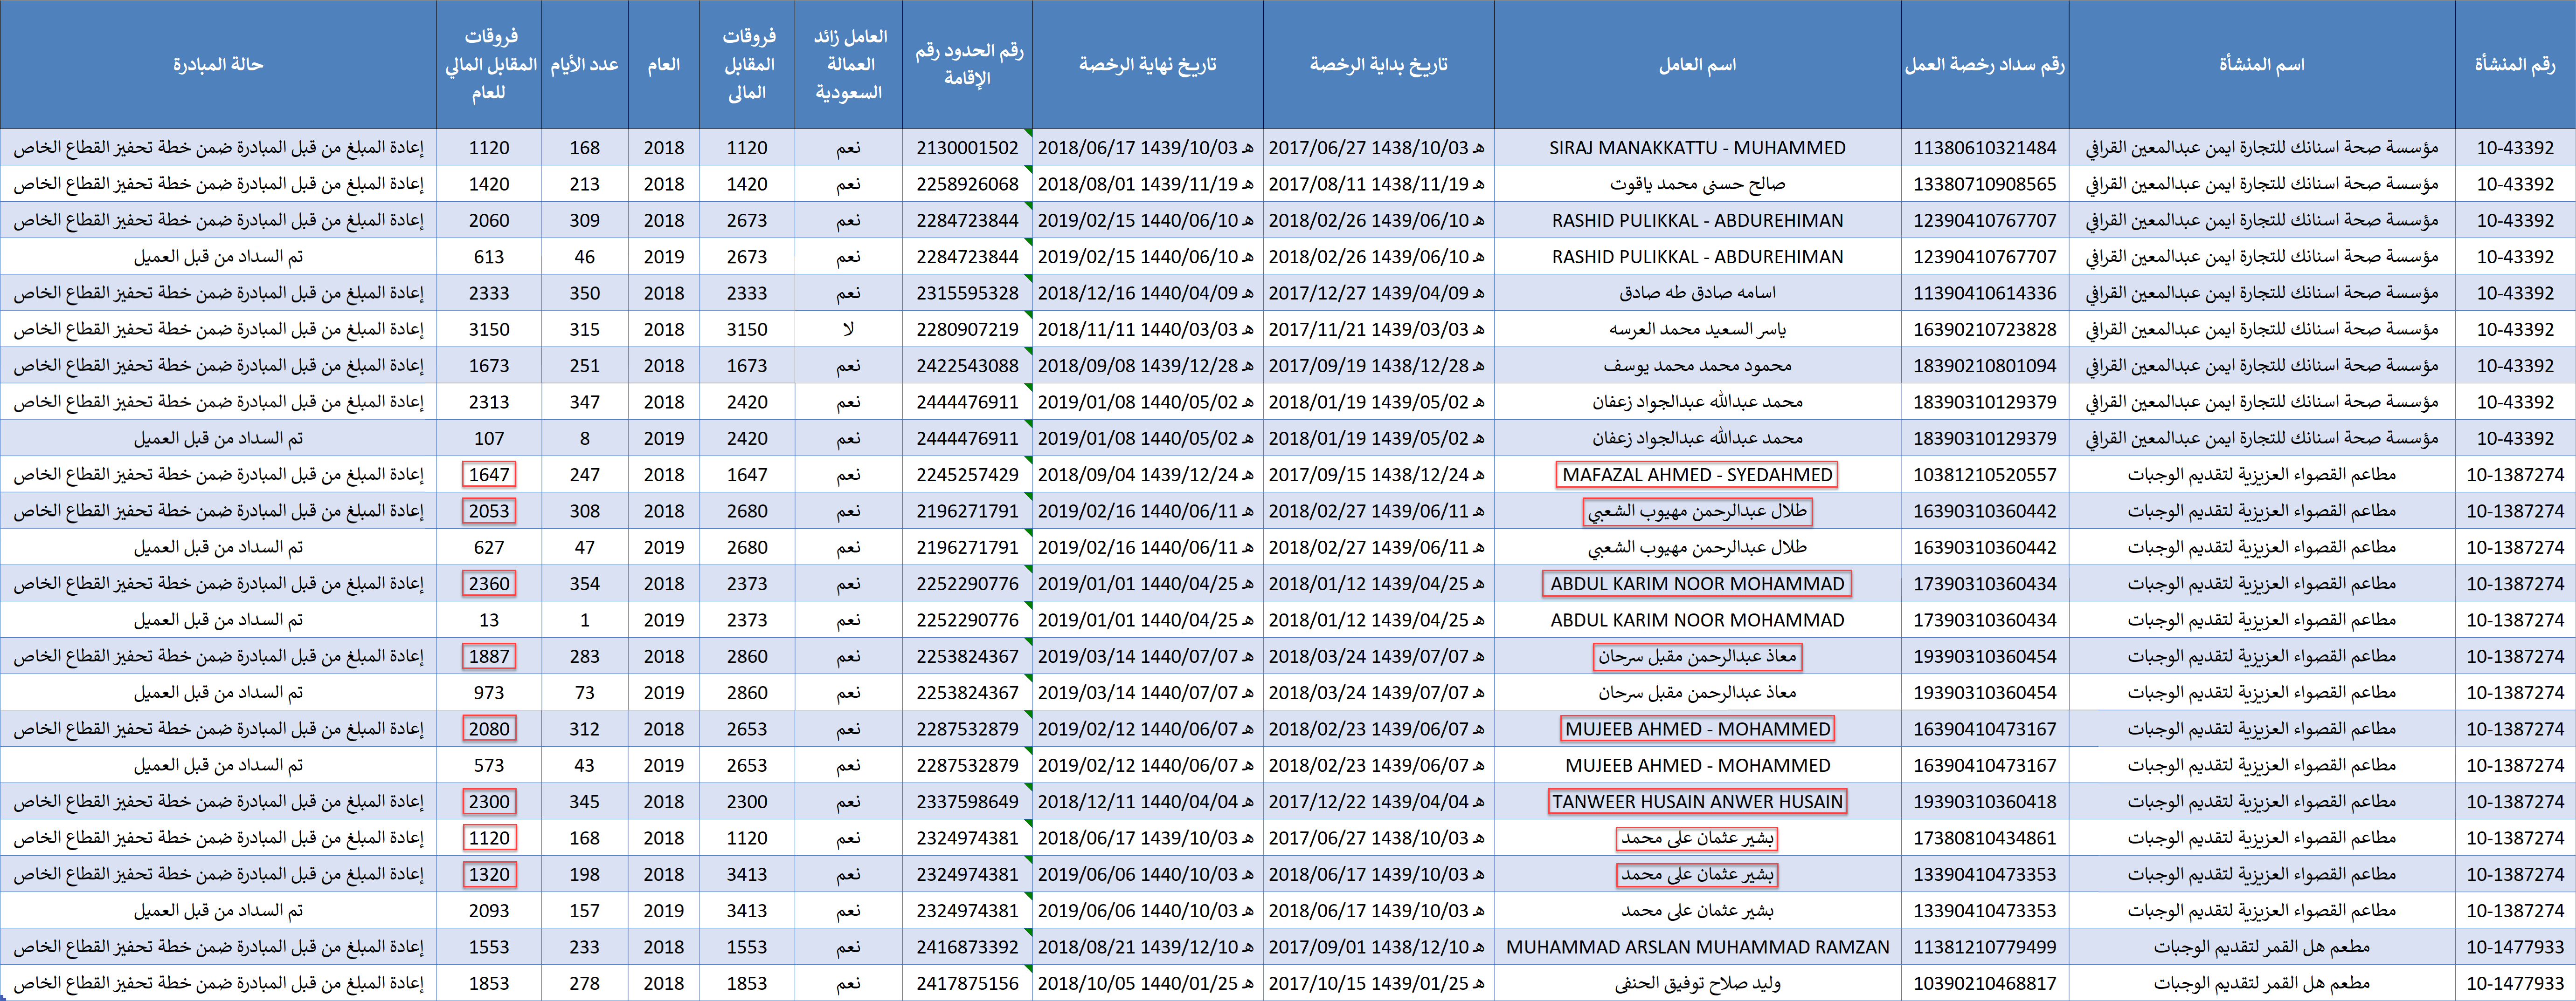This screenshot has height=1001, width=2576.
Task: Select the red-boxed yearly value 1320
Action: 489,874
